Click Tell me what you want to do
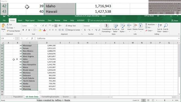 100,20
